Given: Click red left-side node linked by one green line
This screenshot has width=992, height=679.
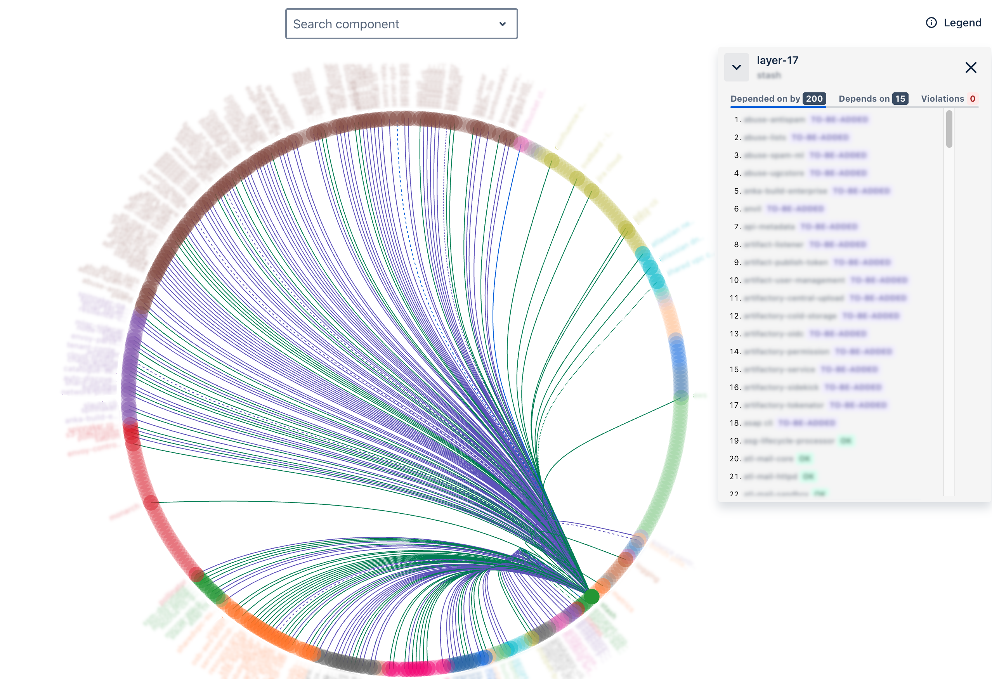Looking at the screenshot, I should pyautogui.click(x=151, y=502).
